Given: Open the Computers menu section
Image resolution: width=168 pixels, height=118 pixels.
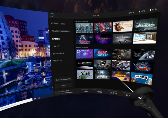Looking at the screenshot, I should point(58,24).
